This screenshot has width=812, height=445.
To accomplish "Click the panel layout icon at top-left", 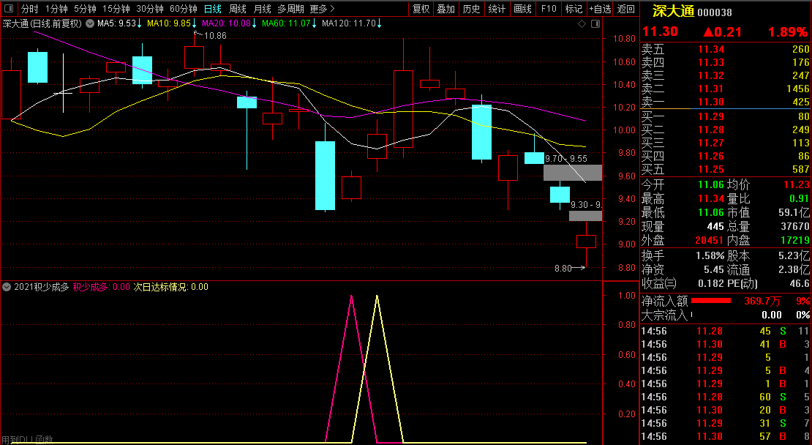I will point(8,9).
